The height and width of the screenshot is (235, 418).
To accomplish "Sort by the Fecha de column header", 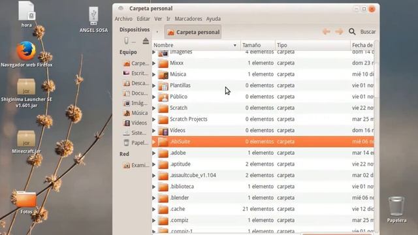I will click(x=362, y=45).
